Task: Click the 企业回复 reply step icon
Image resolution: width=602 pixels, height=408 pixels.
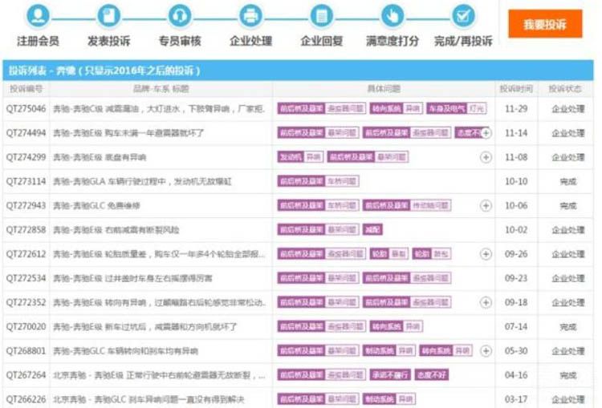Action: pos(322,16)
